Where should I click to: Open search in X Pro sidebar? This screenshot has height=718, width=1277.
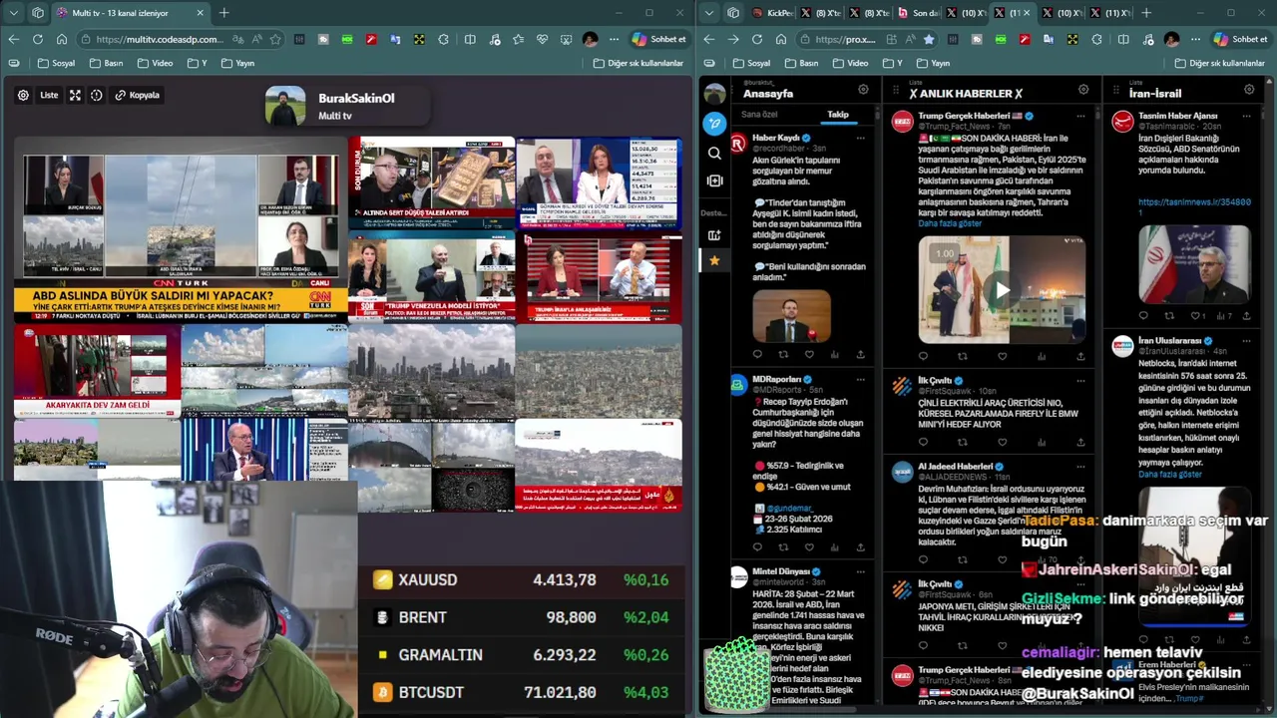tap(714, 153)
